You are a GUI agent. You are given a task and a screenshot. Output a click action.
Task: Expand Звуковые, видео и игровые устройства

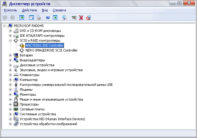(x=10, y=70)
